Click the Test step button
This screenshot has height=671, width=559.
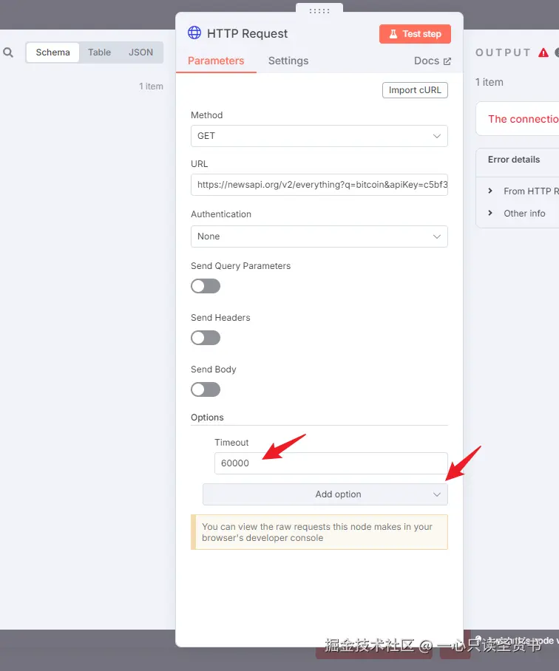pyautogui.click(x=415, y=34)
